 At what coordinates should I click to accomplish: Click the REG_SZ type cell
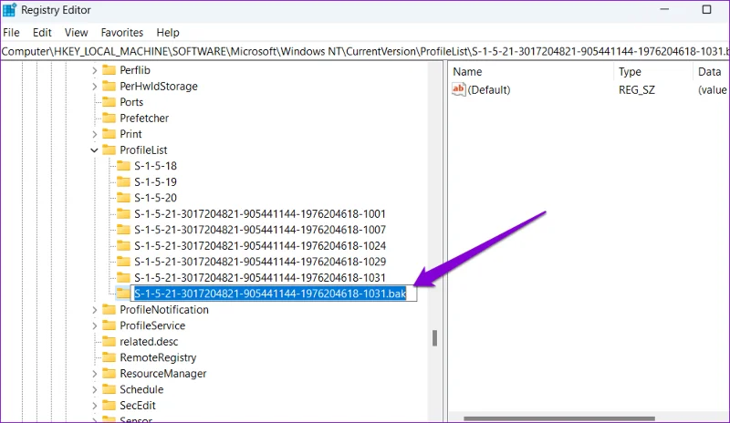(x=636, y=90)
